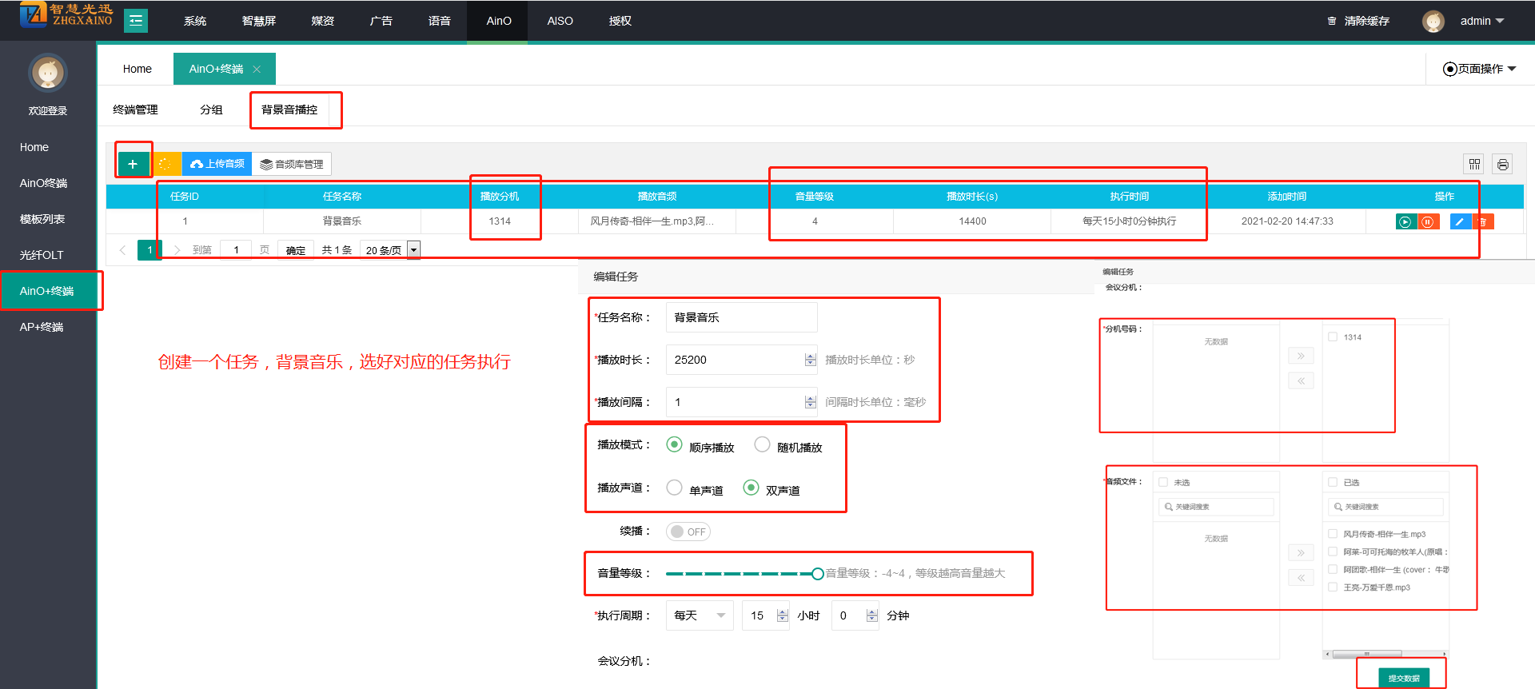Viewport: 1535px width, 689px height.
Task: Click the 音量等级 volume slider handle
Action: coord(817,574)
